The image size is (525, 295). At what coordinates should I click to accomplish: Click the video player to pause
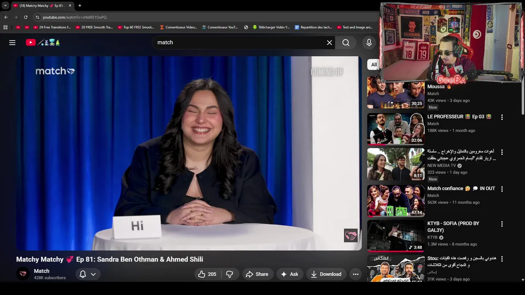tap(189, 153)
